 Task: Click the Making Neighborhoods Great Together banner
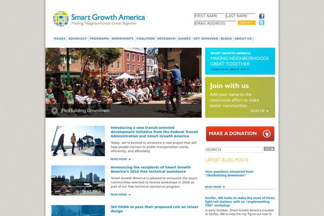[240, 61]
